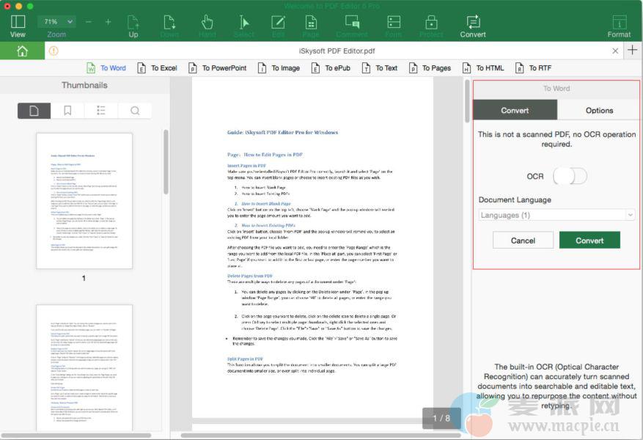Expand the Languages (1) dropdown
The image size is (643, 440).
[x=556, y=215]
